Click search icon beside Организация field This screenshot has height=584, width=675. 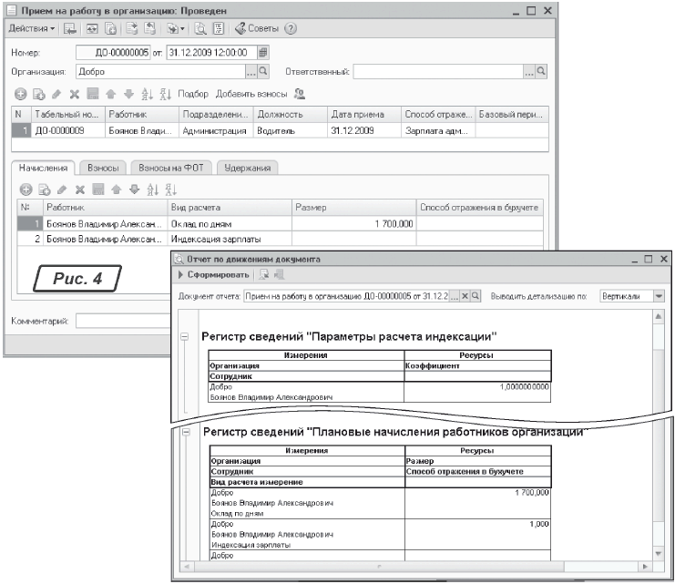click(264, 70)
